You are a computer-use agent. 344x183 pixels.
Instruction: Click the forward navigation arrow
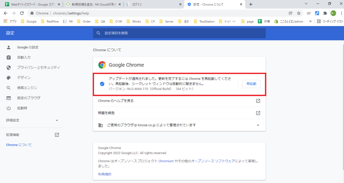click(13, 13)
